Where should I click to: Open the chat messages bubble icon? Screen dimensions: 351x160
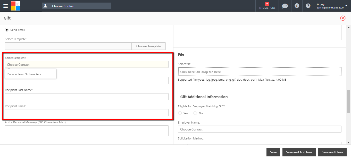(285, 6)
